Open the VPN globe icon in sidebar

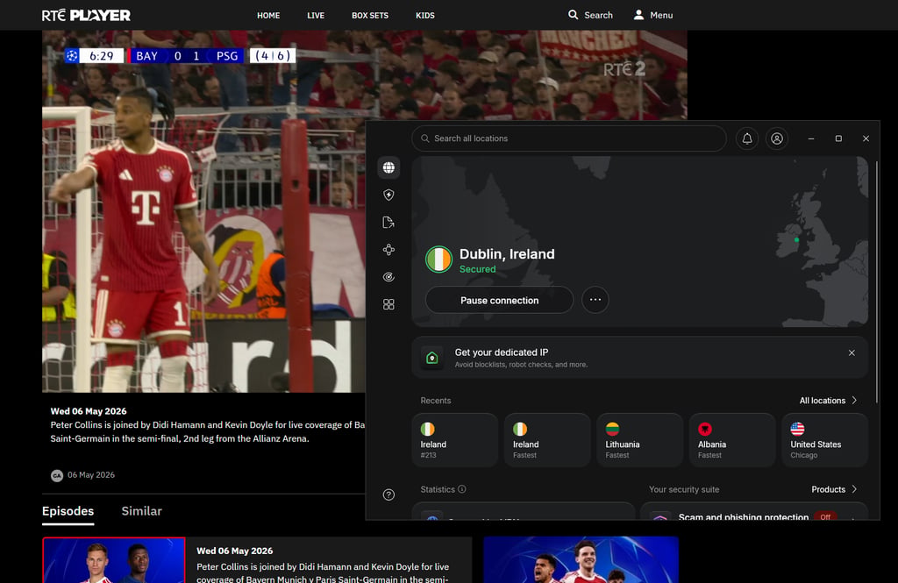pyautogui.click(x=388, y=167)
